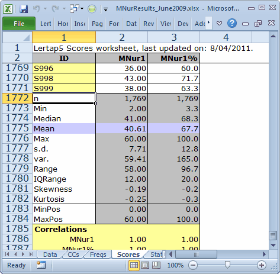Restore the workbook window in ribbon row
This screenshot has height=274, width=280.
click(258, 24)
